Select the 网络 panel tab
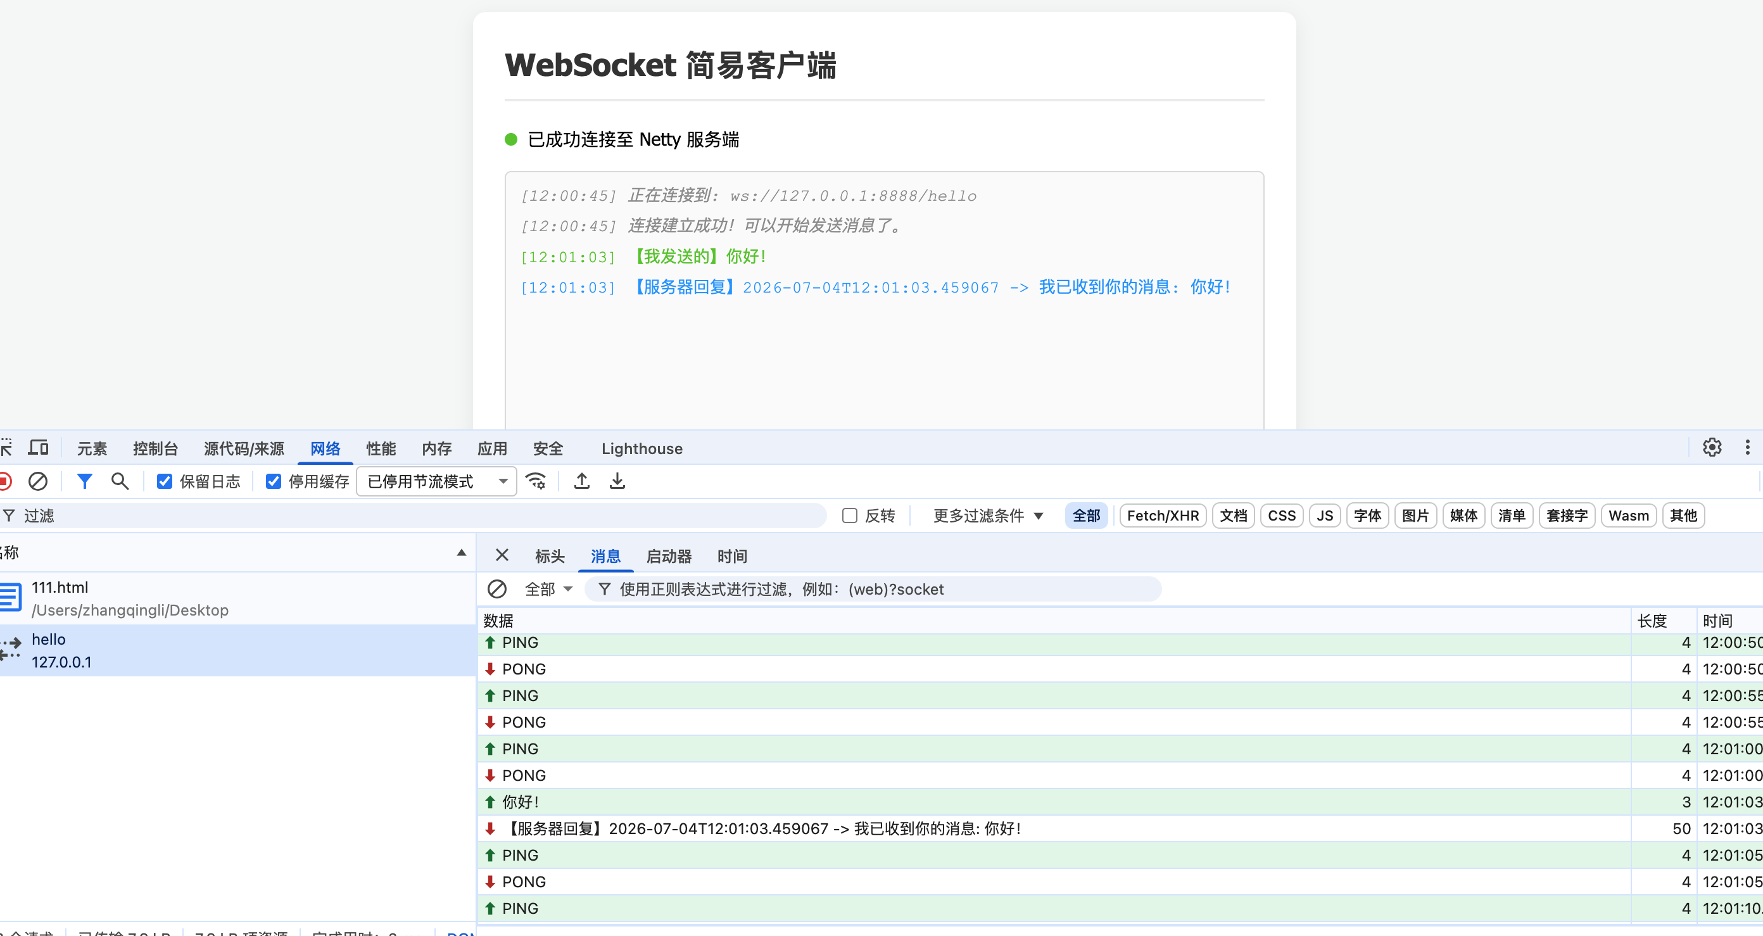1763x936 pixels. pos(325,448)
